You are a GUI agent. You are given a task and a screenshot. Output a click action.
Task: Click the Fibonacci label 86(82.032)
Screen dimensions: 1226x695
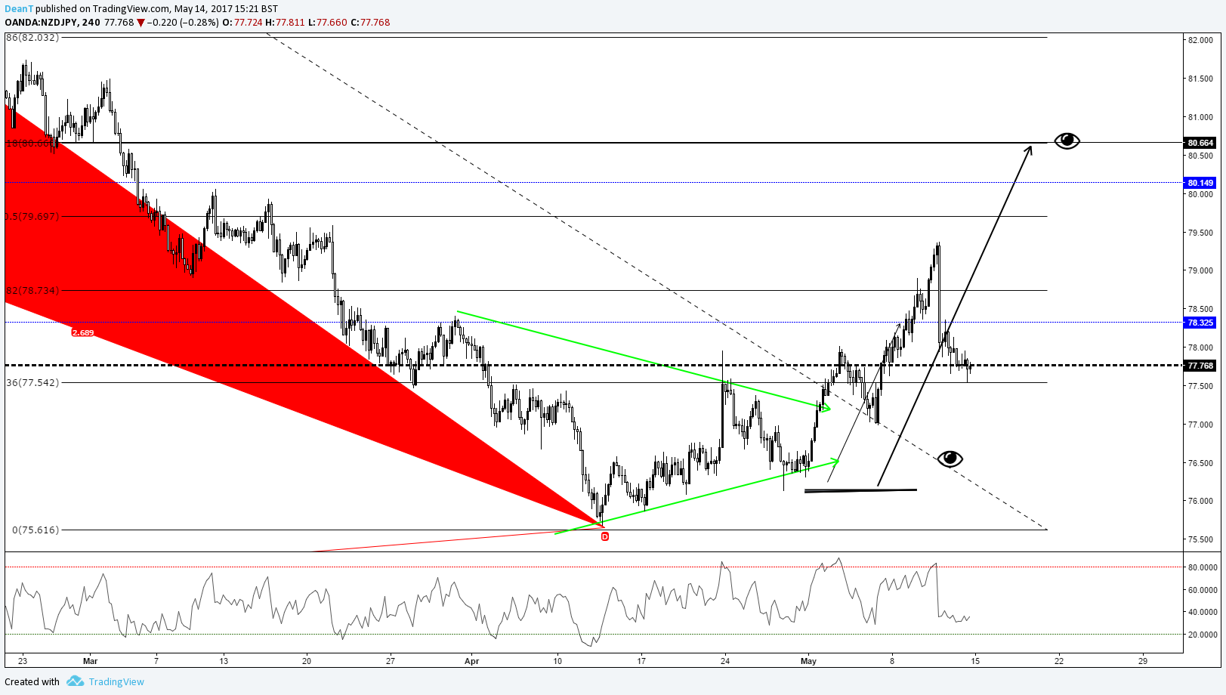tap(32, 37)
